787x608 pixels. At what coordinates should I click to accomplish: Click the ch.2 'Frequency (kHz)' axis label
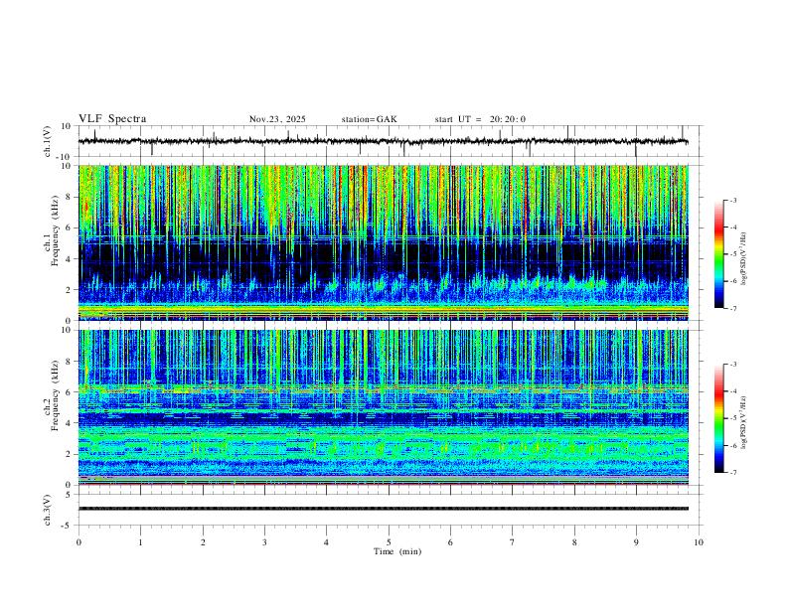(x=56, y=395)
